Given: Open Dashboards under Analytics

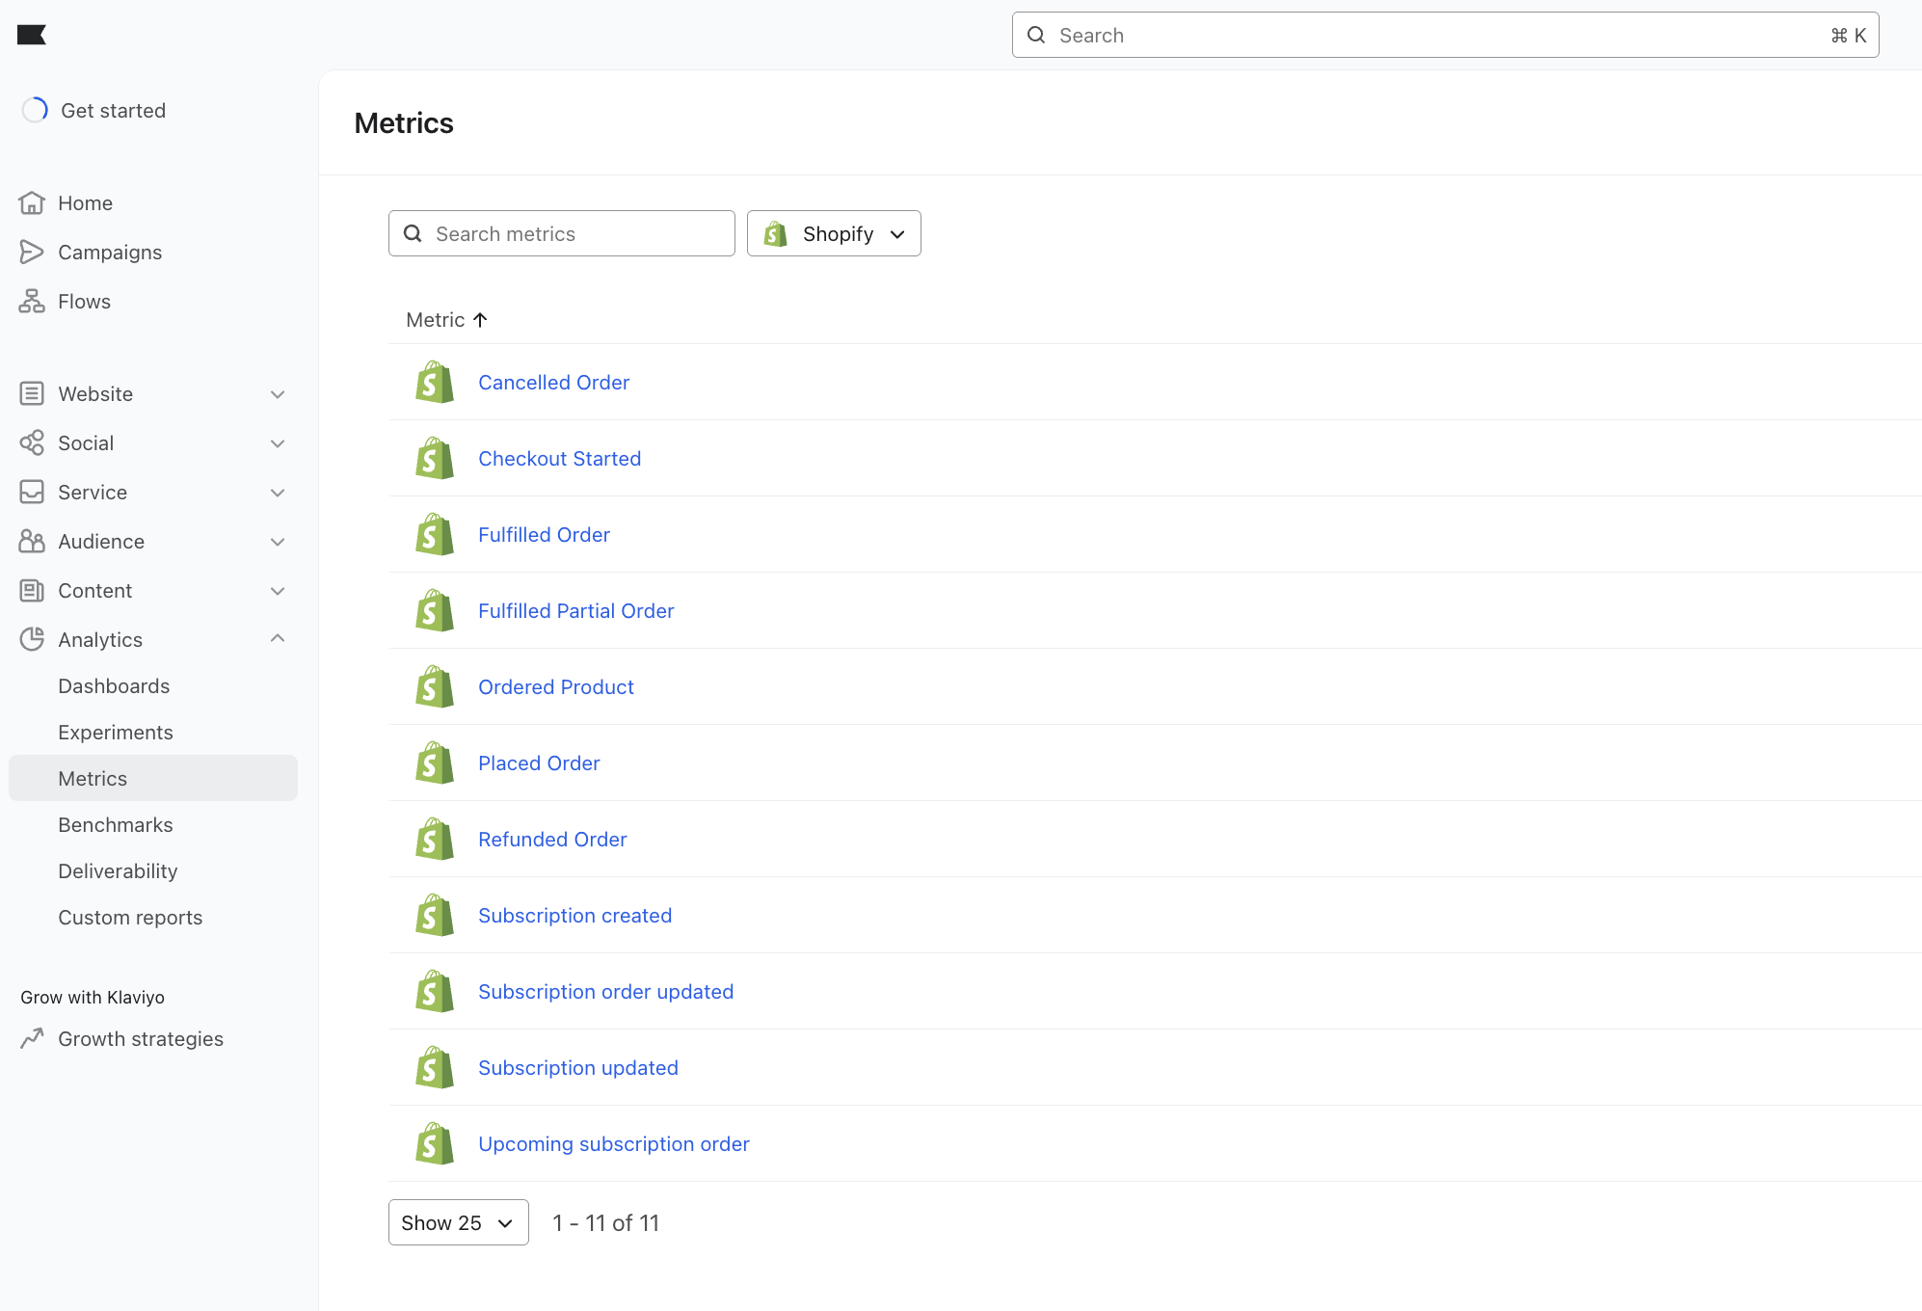Looking at the screenshot, I should 114,686.
